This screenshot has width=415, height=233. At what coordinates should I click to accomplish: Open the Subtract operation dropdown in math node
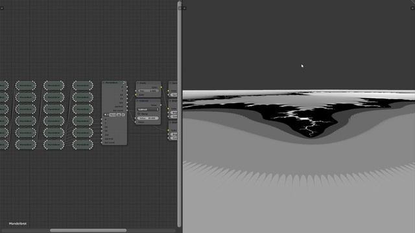pos(148,109)
